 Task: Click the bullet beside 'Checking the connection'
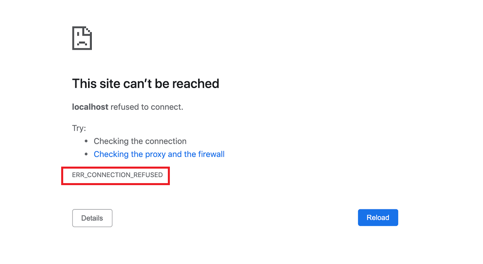tap(86, 141)
